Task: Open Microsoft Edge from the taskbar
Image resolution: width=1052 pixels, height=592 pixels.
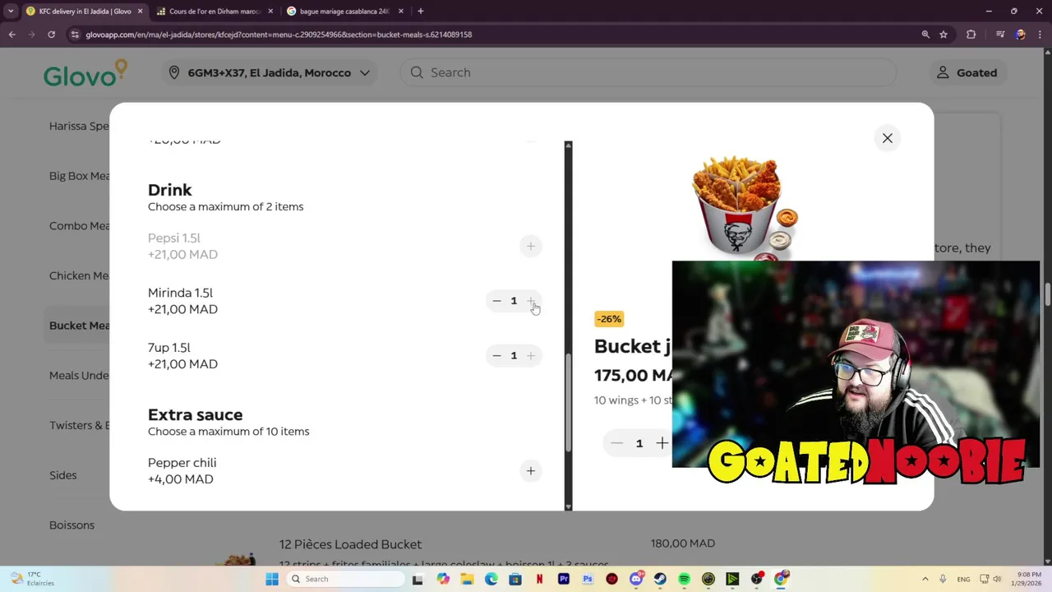Action: 491,579
